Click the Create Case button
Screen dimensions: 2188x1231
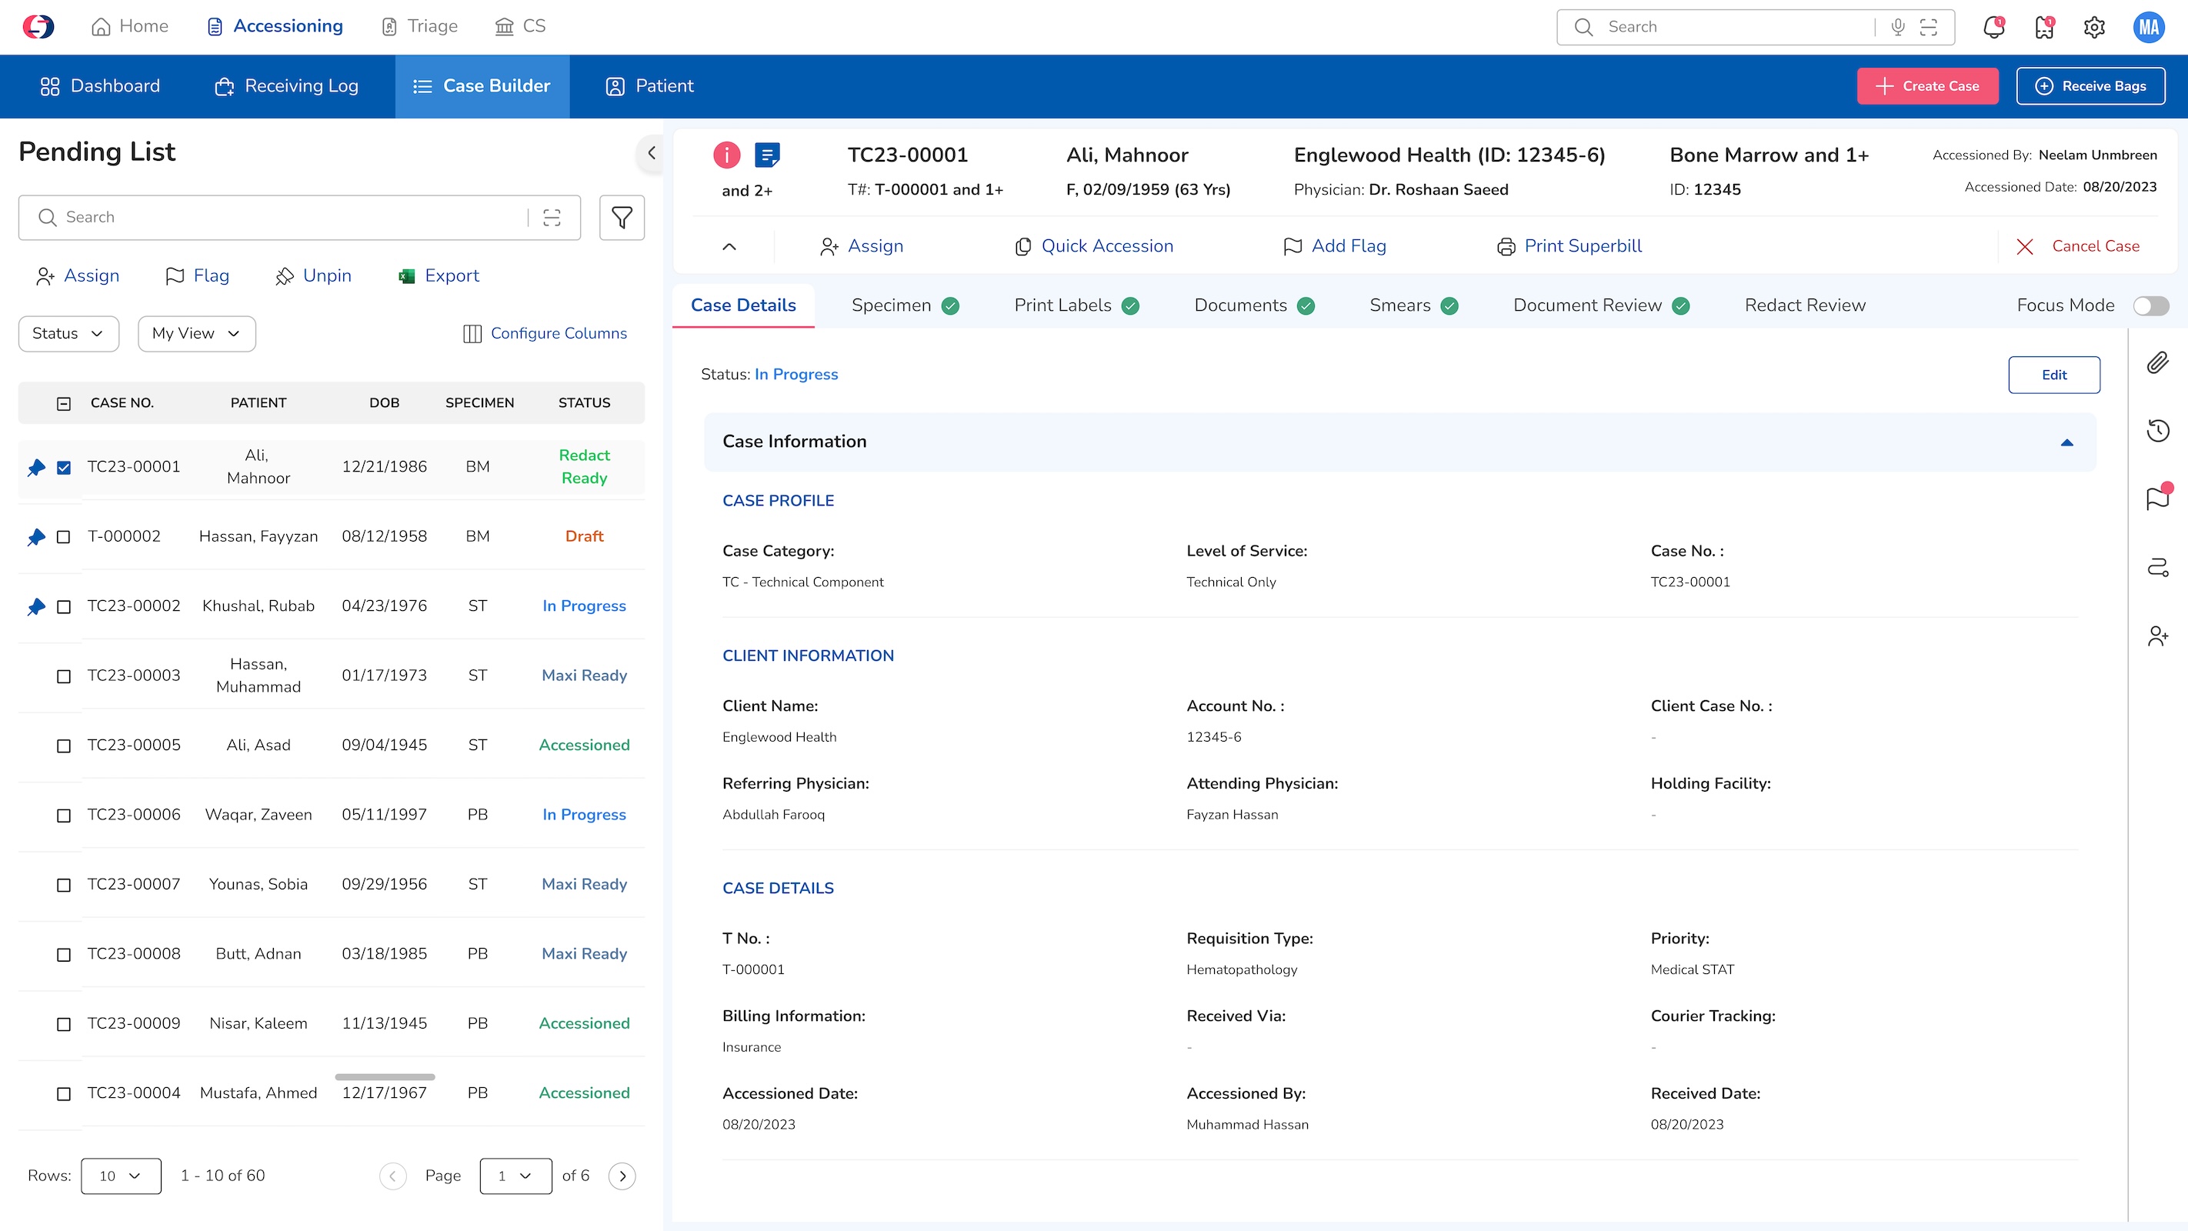tap(1926, 86)
